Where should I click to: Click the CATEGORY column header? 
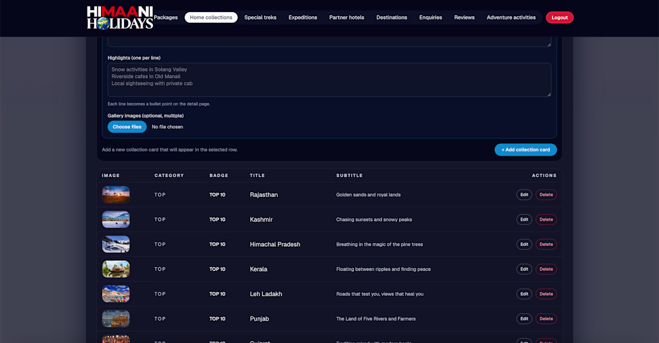169,175
